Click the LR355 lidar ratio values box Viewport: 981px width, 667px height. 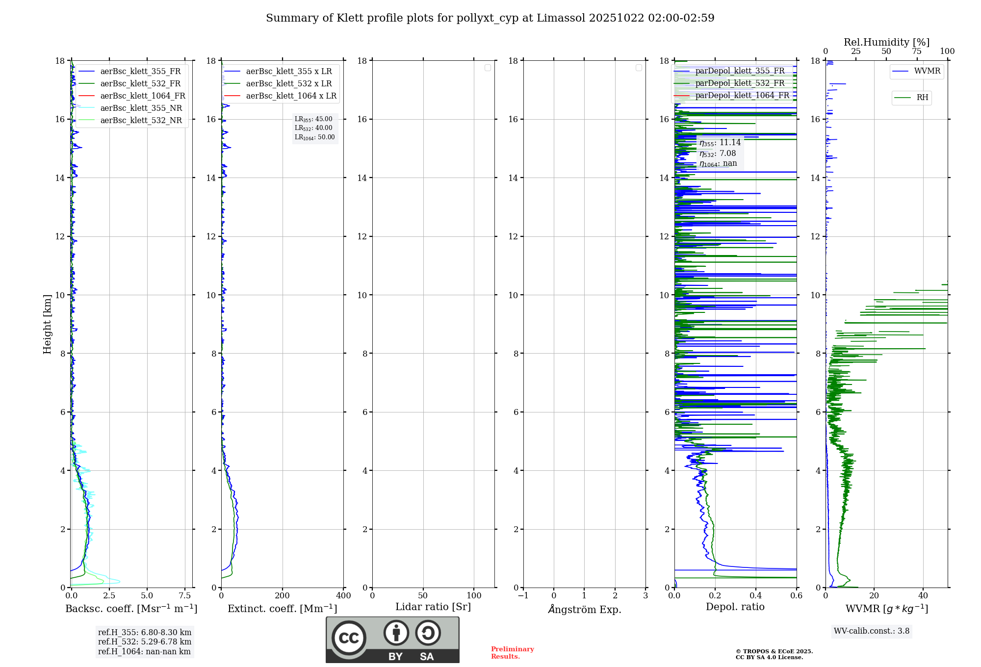(315, 128)
